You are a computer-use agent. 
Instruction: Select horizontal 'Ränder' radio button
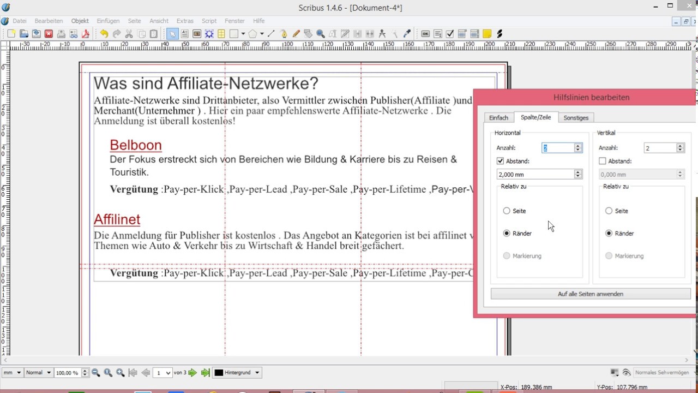coord(507,233)
